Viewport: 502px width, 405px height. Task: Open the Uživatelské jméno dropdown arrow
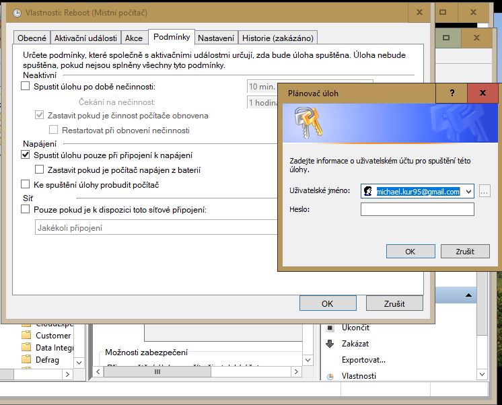coord(468,192)
